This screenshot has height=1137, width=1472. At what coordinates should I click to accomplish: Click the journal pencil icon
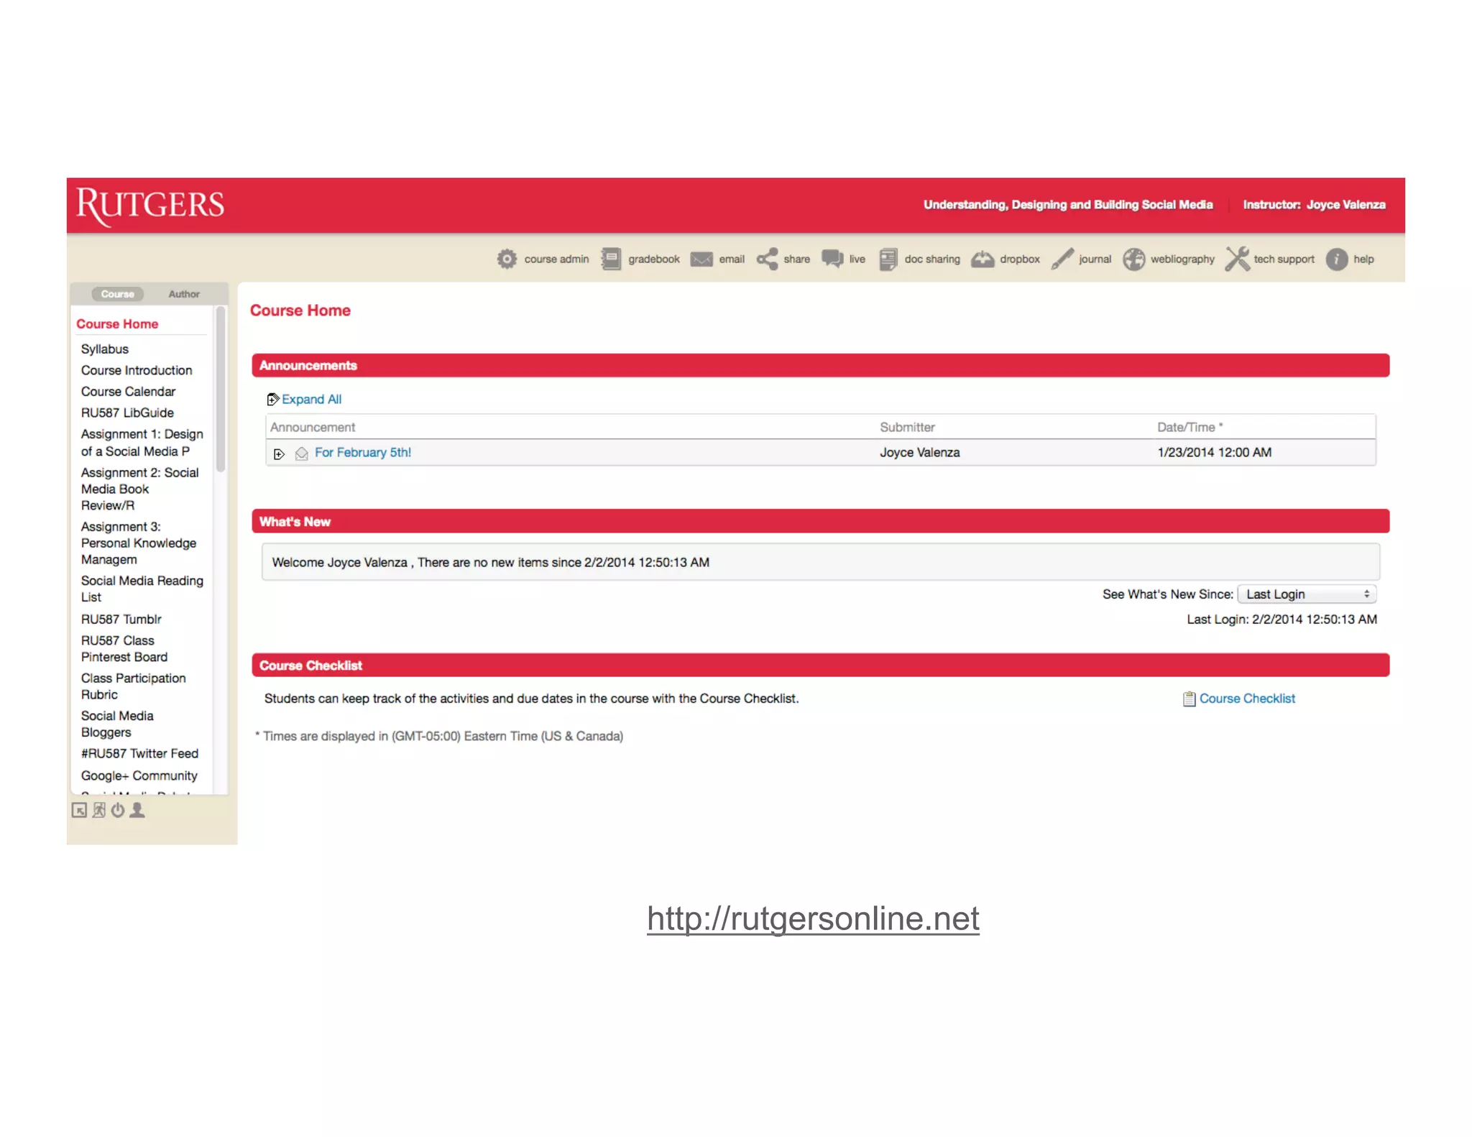coord(1062,259)
